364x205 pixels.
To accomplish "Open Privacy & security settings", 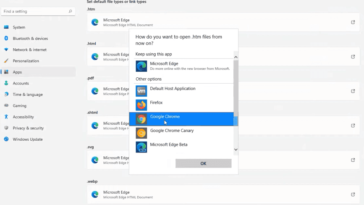I will point(38,128).
